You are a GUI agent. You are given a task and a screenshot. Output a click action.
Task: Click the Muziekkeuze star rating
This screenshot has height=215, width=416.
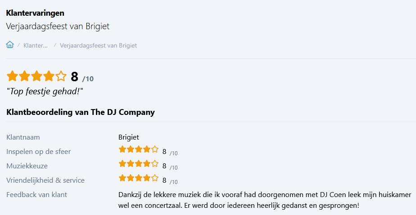[x=138, y=164]
